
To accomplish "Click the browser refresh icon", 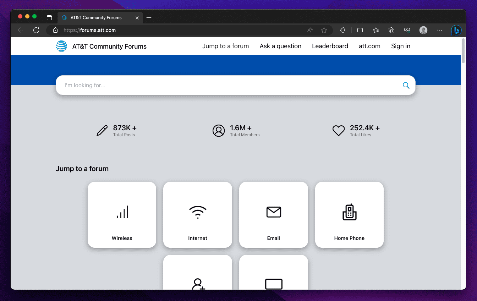I will point(36,30).
